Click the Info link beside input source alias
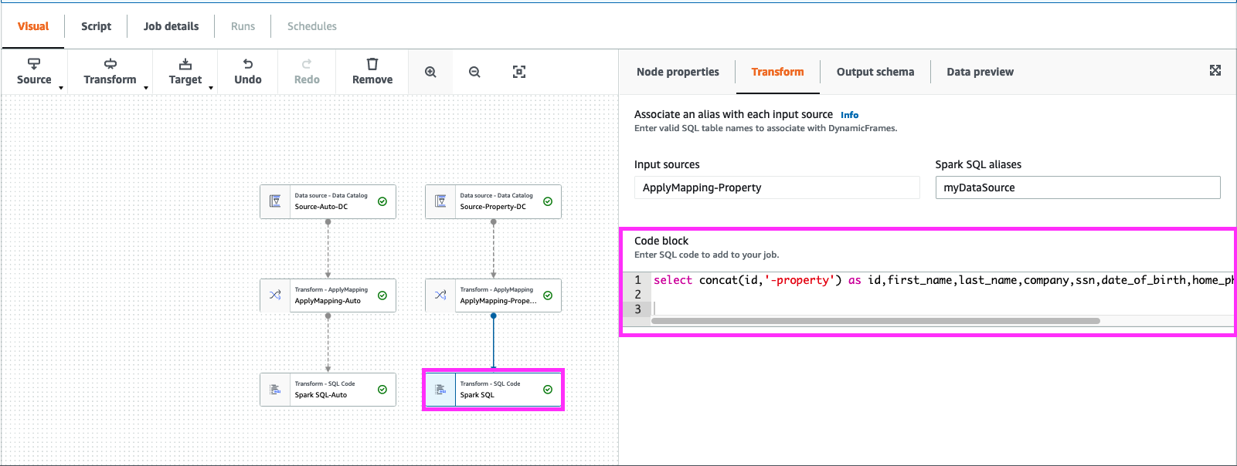 (849, 115)
